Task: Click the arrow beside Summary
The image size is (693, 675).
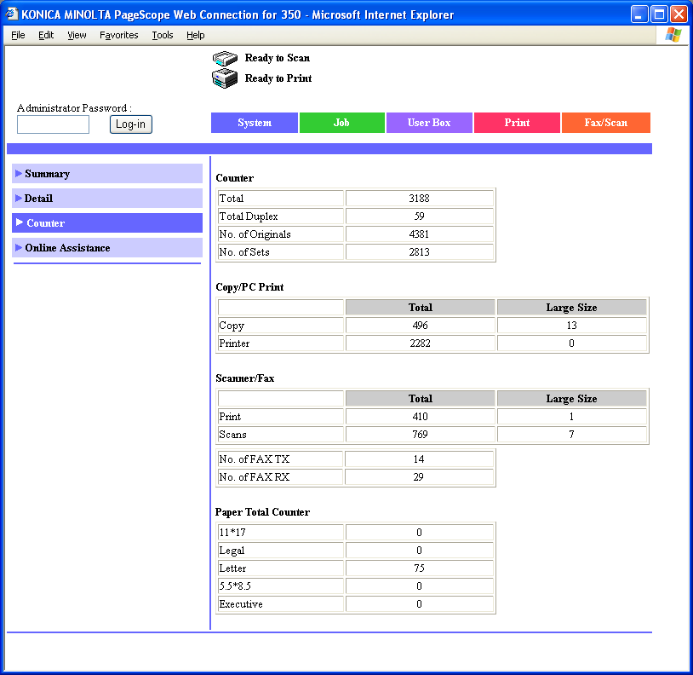Action: point(19,173)
